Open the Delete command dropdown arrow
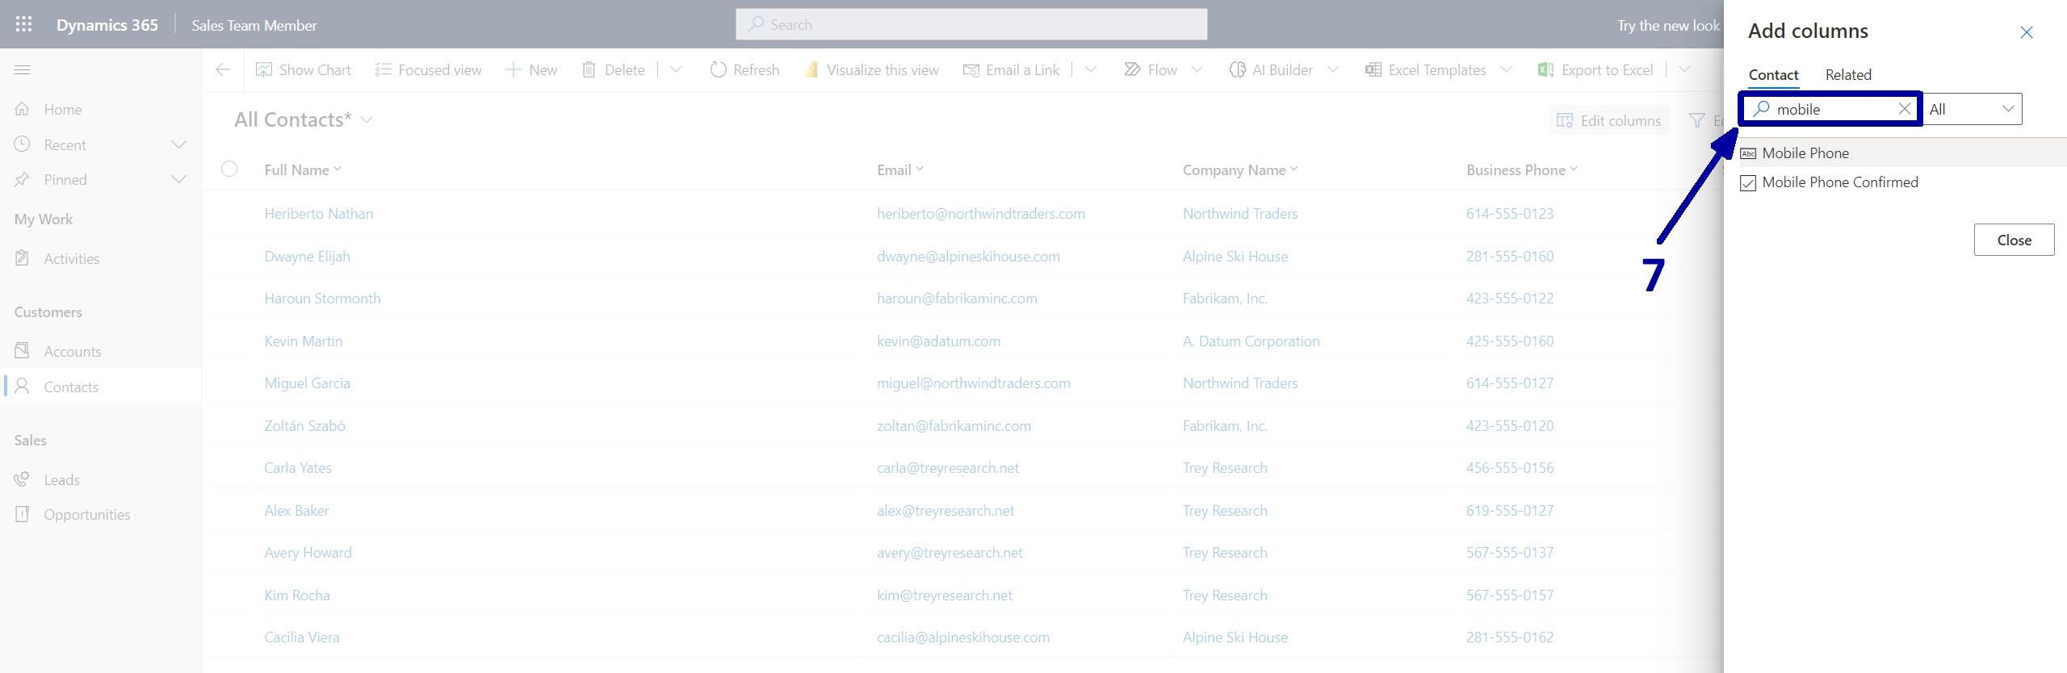 click(x=676, y=70)
